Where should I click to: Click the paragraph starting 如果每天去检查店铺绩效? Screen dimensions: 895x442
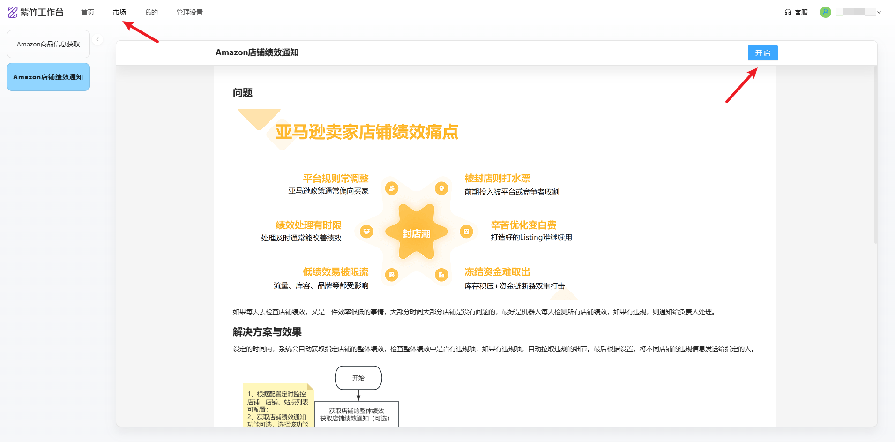[475, 312]
